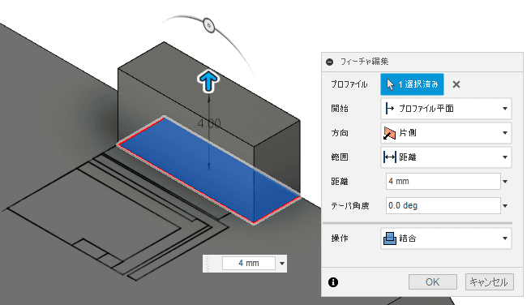Click the floating 4 mm viewport input
The image size is (531, 305).
(x=249, y=264)
